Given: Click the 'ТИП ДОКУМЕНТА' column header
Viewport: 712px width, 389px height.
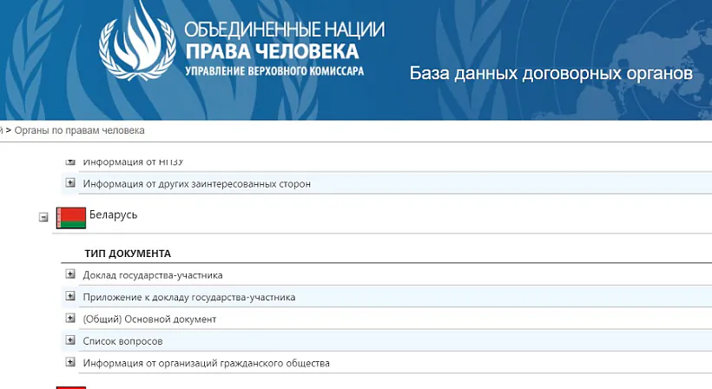Looking at the screenshot, I should (128, 254).
